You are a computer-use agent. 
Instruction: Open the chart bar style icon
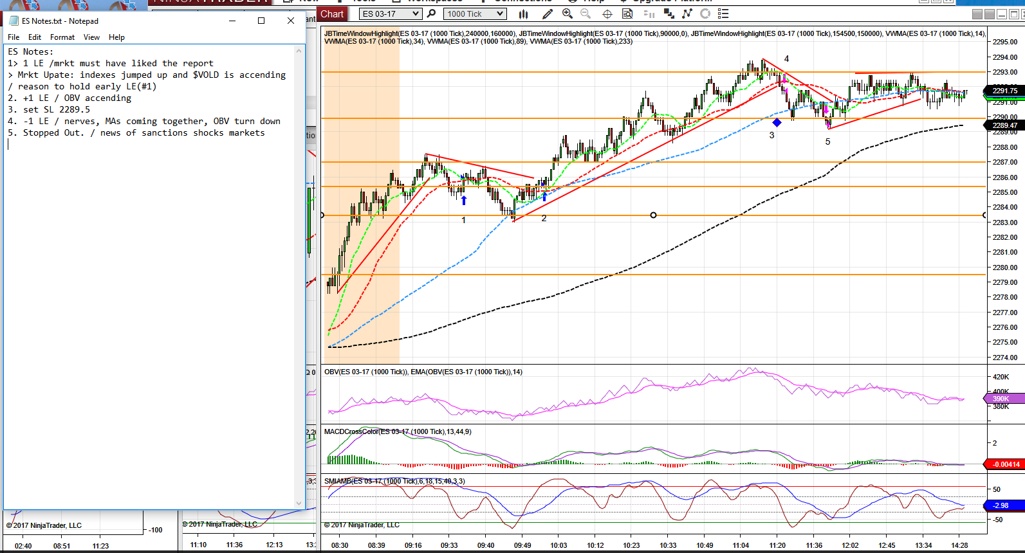click(524, 14)
